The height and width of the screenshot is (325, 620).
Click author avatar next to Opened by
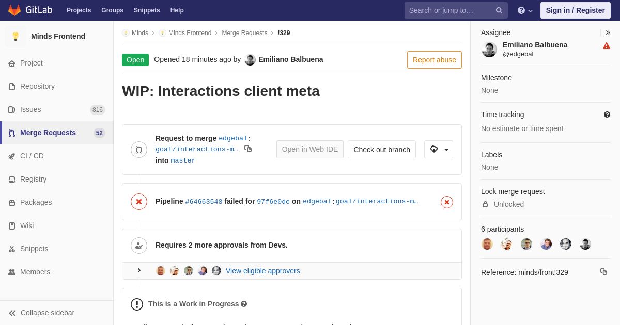[x=250, y=60]
